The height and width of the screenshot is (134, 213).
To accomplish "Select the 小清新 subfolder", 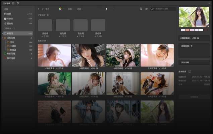I will pos(13,46).
